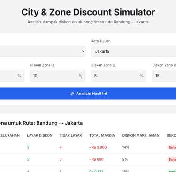Sort by the Tidak Layak column header
This screenshot has height=172, width=176.
click(71, 135)
